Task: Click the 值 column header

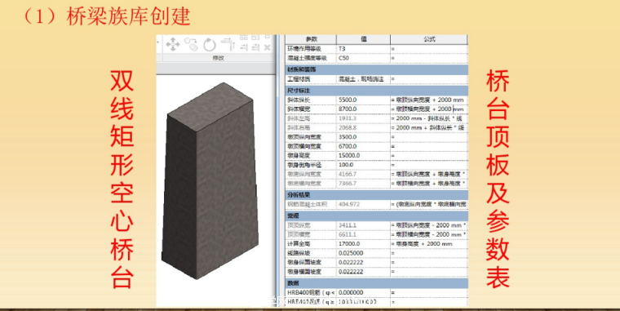Action: click(363, 39)
